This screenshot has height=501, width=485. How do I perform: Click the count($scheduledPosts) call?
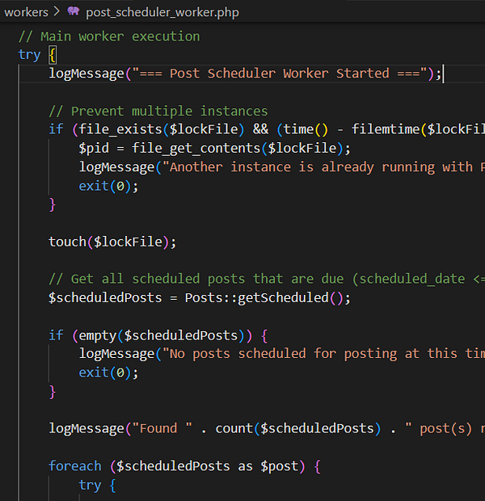(298, 429)
